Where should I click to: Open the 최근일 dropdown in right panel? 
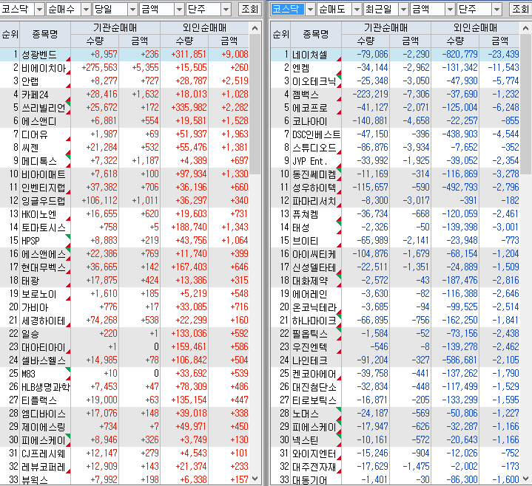tap(403, 9)
